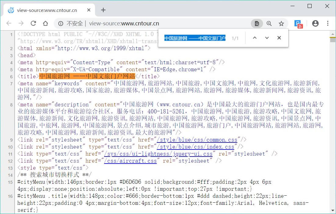Click the '<!DOCTYPE html PUBLIC' text
Screen dimensions: 336x214
click(50, 34)
